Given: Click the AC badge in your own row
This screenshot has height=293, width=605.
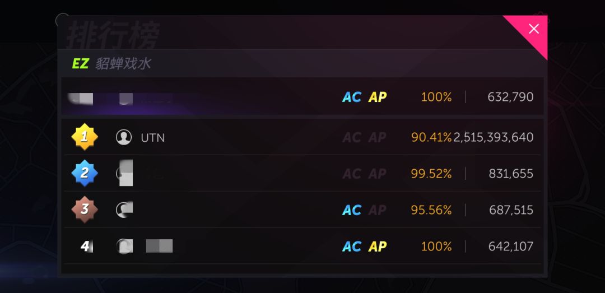Looking at the screenshot, I should click(351, 97).
